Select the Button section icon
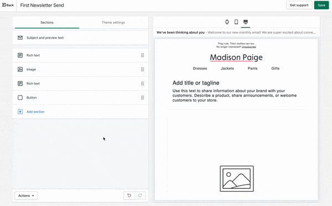 click(20, 98)
